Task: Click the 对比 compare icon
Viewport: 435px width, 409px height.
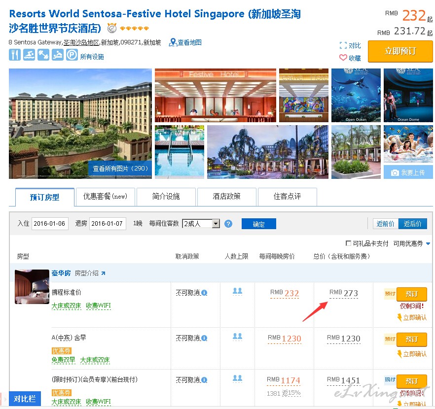Action: [343, 45]
